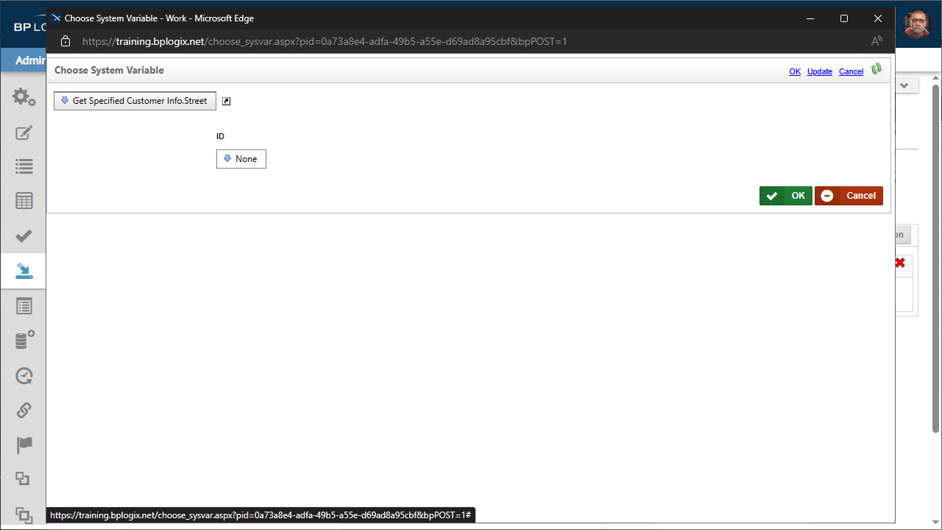The width and height of the screenshot is (942, 530).
Task: Open the ID None dropdown
Action: tap(241, 159)
